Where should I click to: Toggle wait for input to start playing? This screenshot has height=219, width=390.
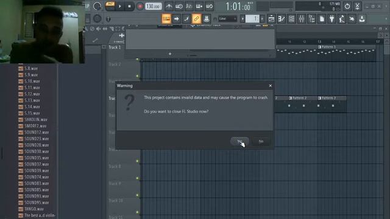click(x=179, y=6)
